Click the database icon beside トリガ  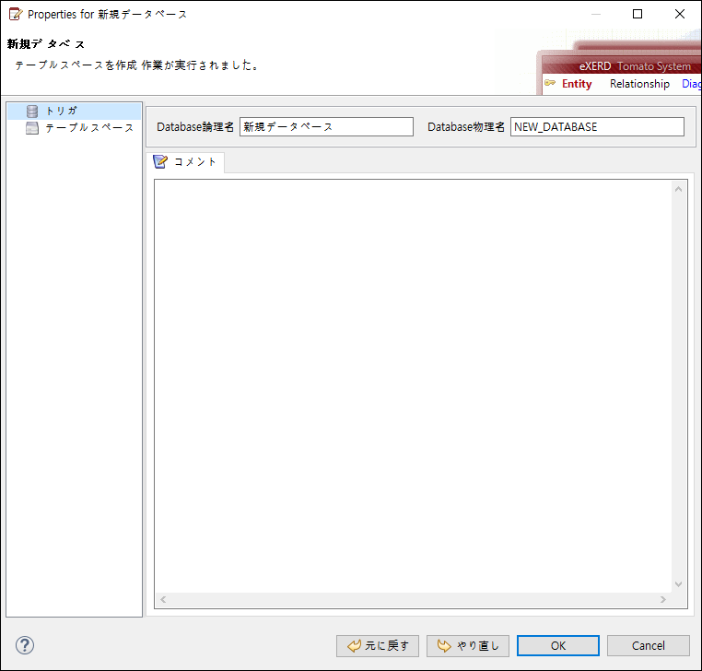click(32, 112)
